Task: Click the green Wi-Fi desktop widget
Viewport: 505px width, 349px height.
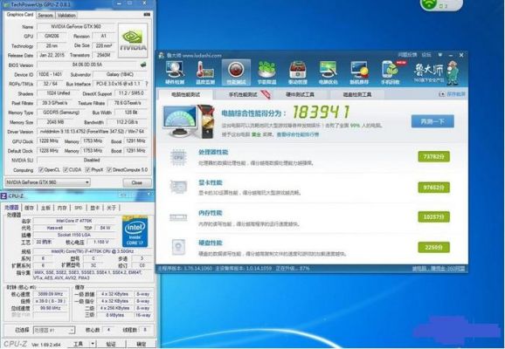Action: 441,4
